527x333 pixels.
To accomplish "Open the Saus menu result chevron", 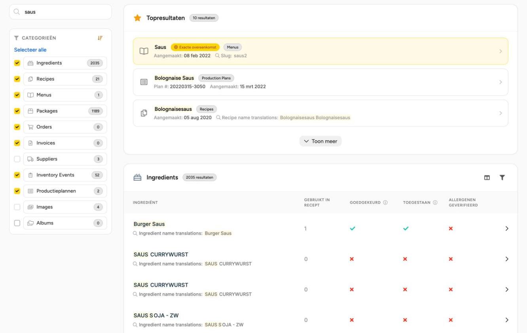I will (x=500, y=51).
